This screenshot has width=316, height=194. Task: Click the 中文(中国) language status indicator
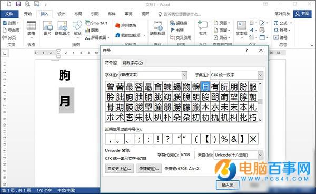(x=66, y=190)
